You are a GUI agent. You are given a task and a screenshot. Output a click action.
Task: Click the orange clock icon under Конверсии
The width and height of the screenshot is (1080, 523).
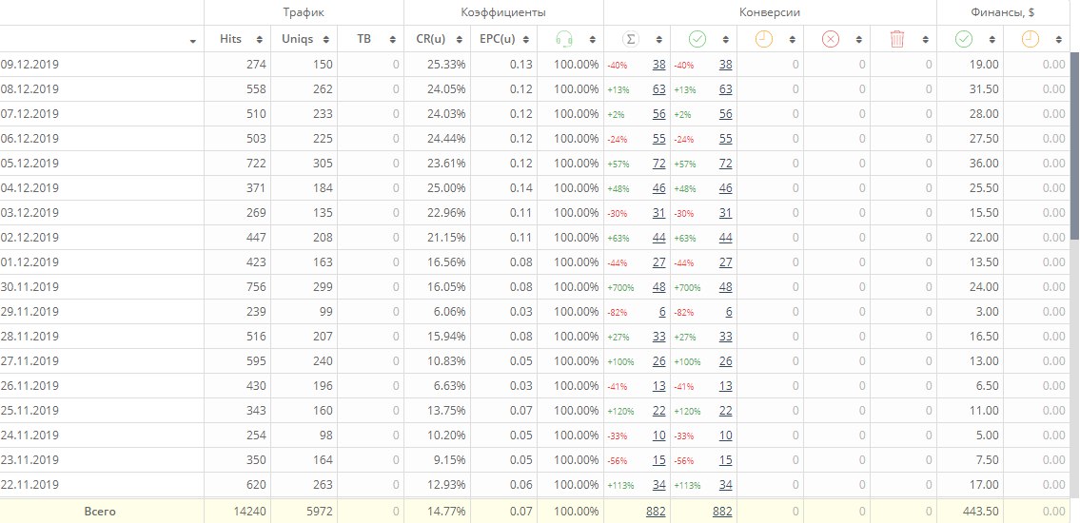[764, 39]
